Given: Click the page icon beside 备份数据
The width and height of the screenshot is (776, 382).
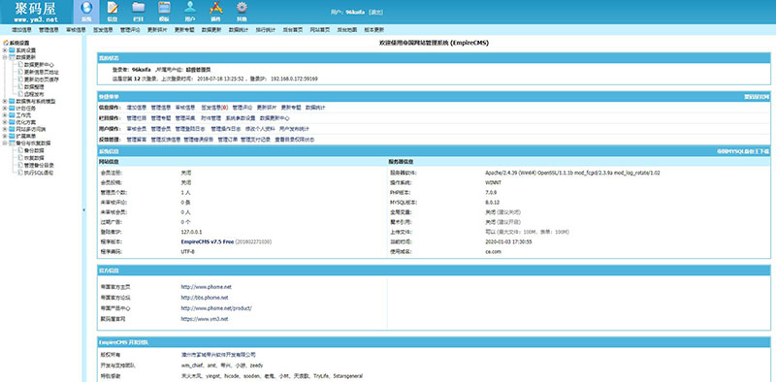Looking at the screenshot, I should pos(20,150).
